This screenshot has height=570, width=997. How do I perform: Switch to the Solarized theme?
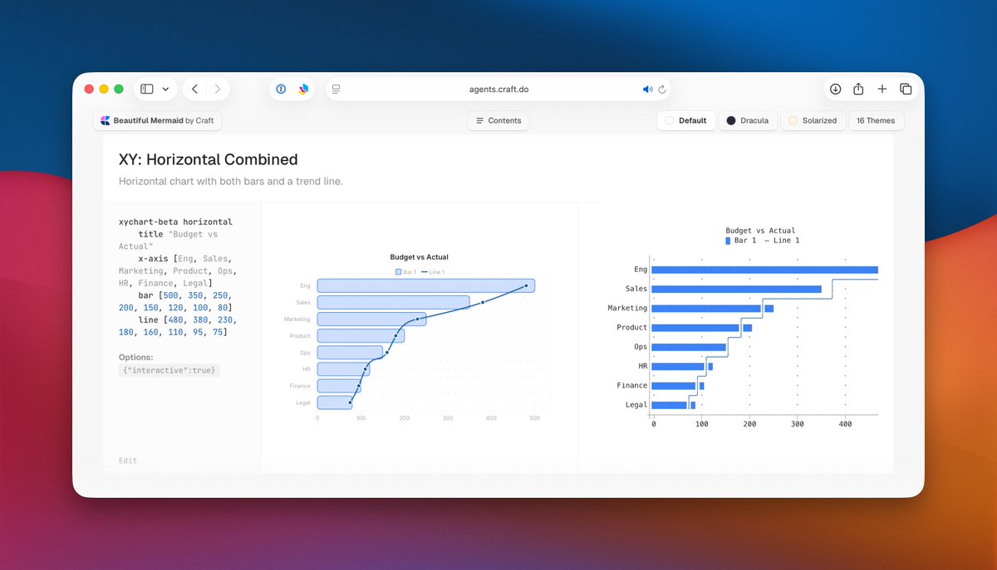(813, 120)
